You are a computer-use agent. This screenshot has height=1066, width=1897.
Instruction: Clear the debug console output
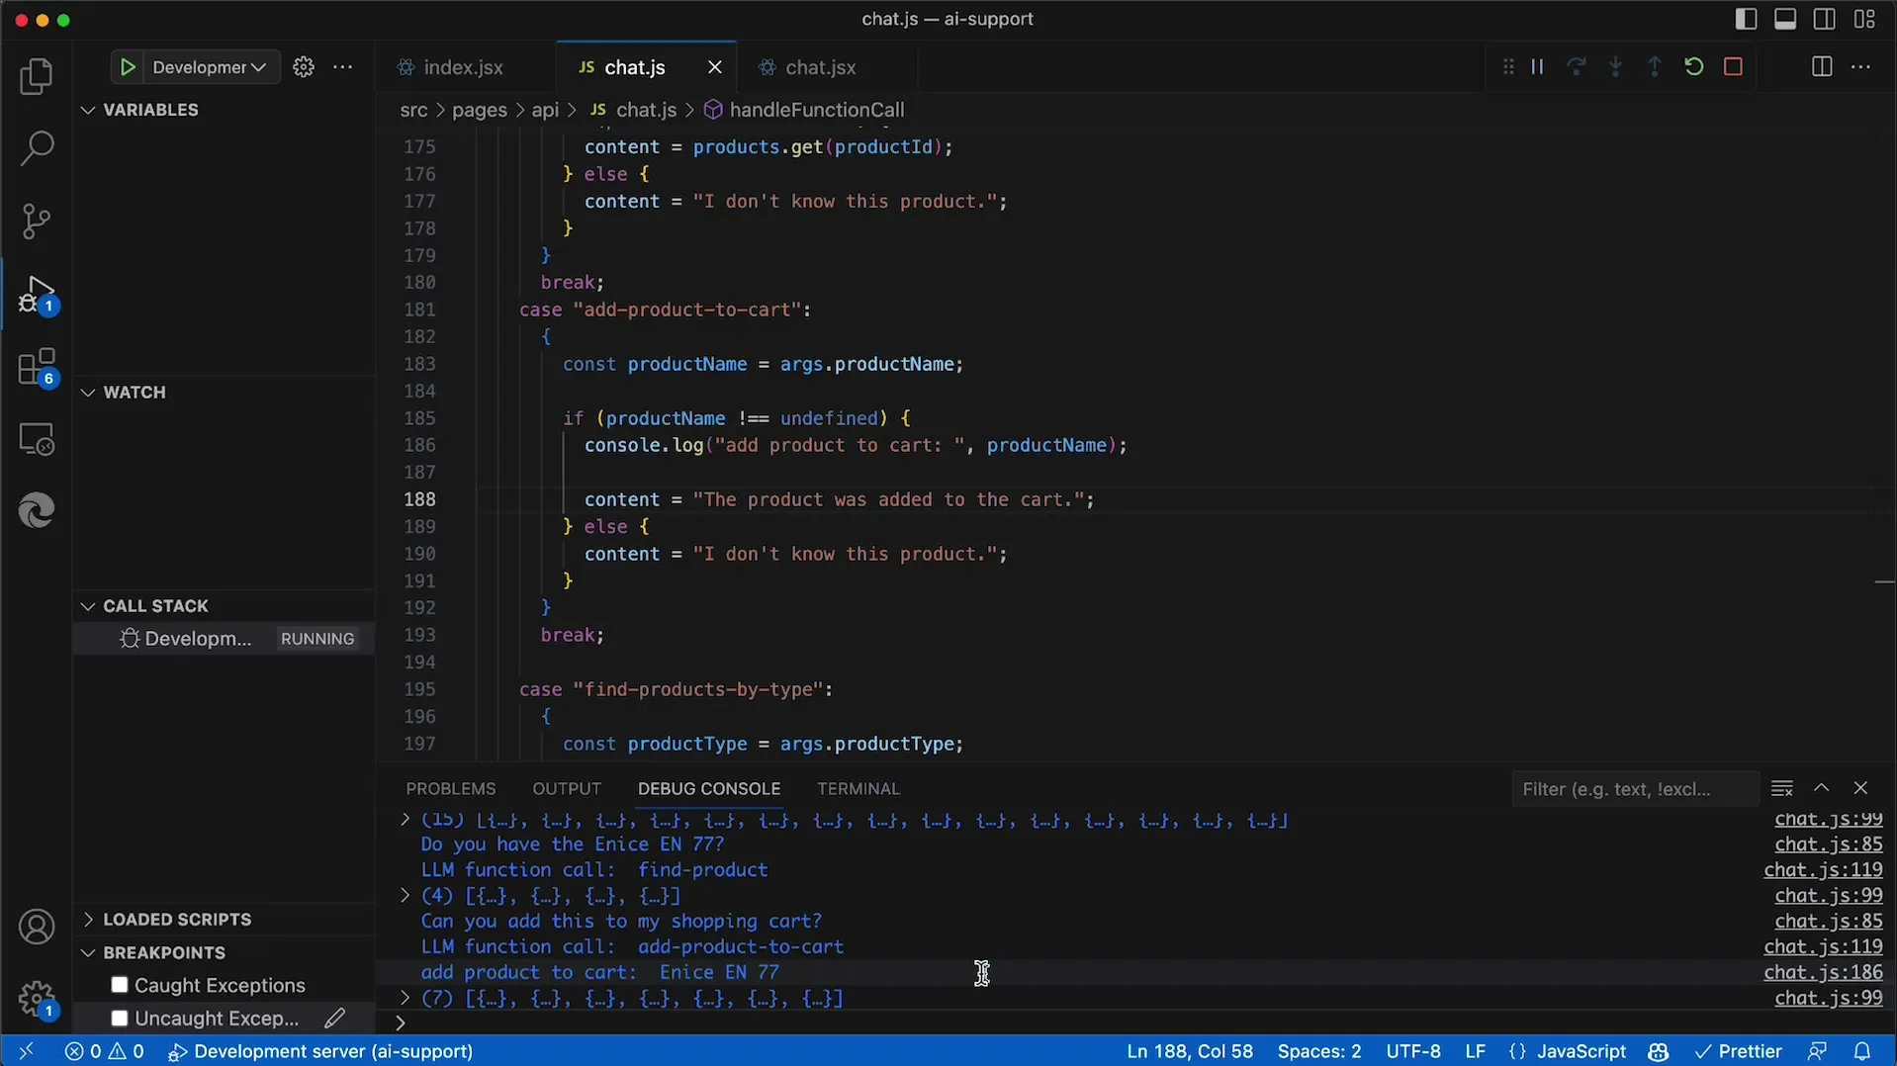click(x=1782, y=788)
